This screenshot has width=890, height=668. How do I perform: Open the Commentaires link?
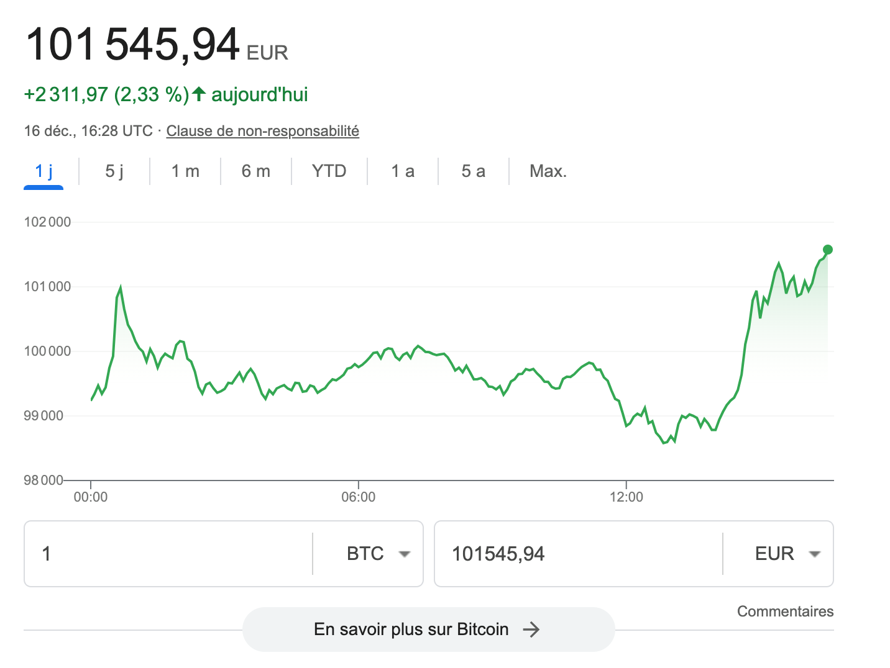785,612
